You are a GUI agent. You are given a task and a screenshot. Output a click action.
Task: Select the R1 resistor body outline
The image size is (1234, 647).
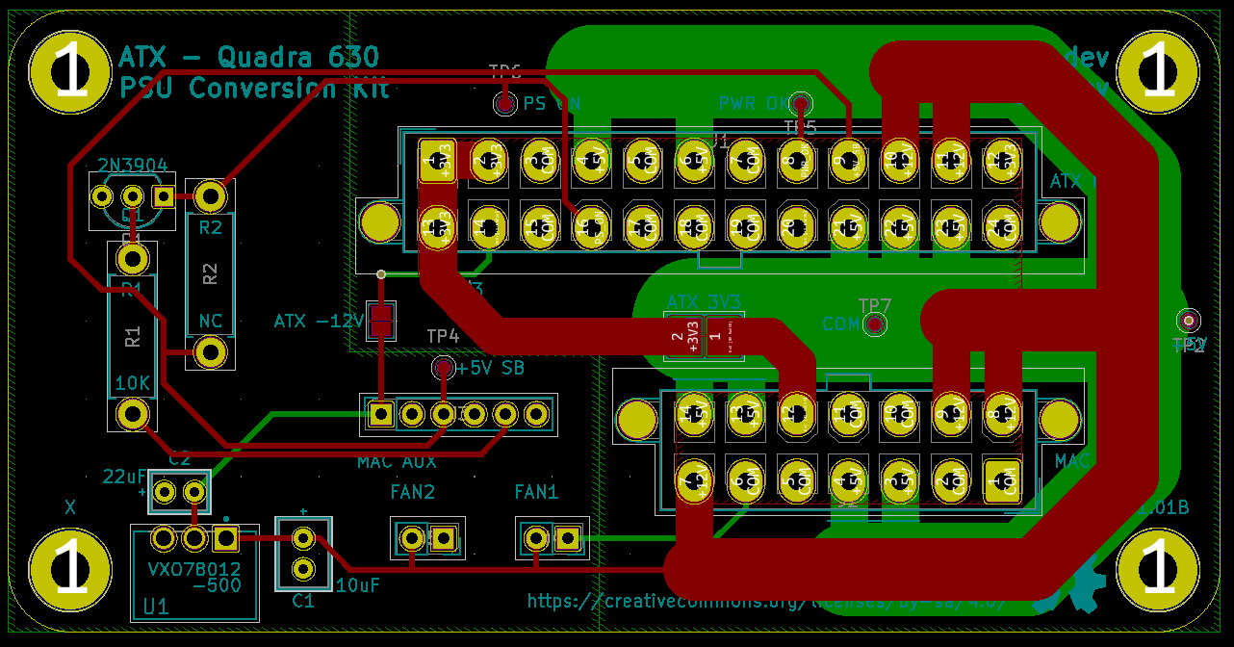tap(132, 335)
